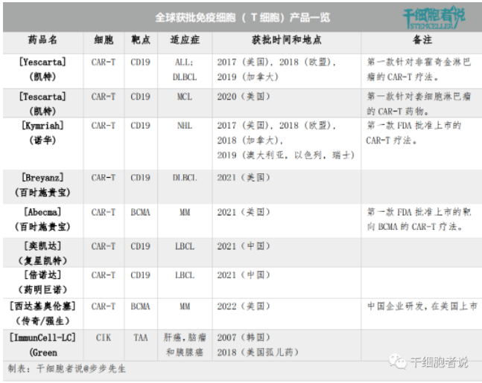
Task: Click the 套细胞淋巴瘤 remark for Tescarta
Action: [x=419, y=103]
